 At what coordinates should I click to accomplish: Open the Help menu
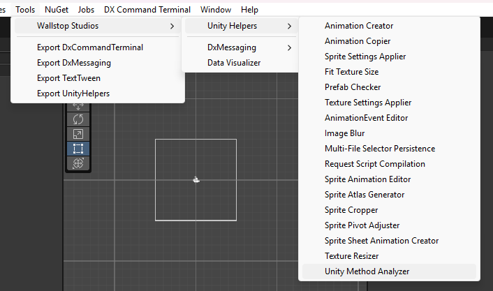point(250,10)
